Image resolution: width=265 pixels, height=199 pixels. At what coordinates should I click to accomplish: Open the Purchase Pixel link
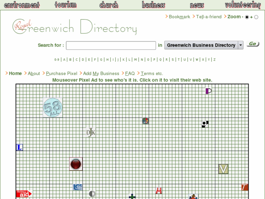62,73
